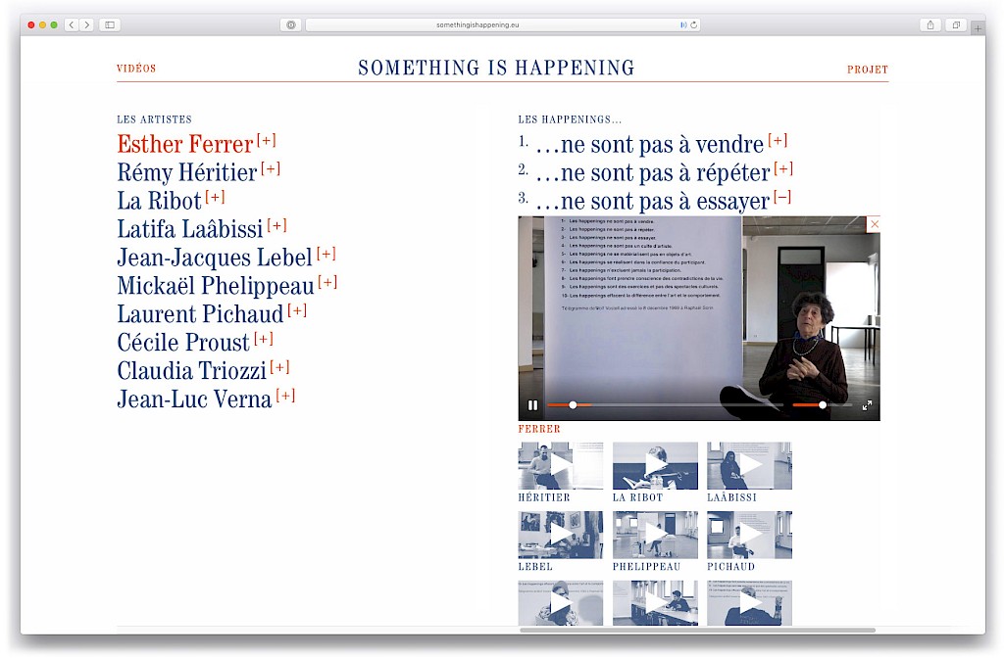Play the LAÂBISSI video thumbnail
1004x658 pixels.
tap(749, 465)
